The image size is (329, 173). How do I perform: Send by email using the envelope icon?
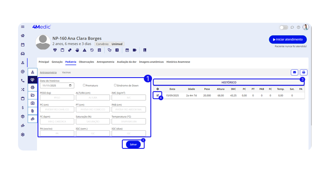tap(294, 72)
